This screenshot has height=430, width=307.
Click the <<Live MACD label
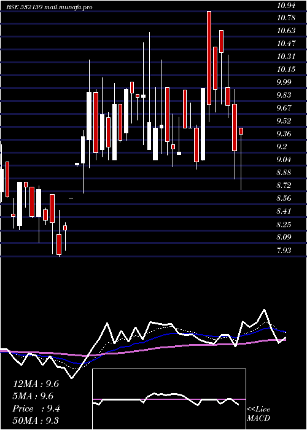258,413
